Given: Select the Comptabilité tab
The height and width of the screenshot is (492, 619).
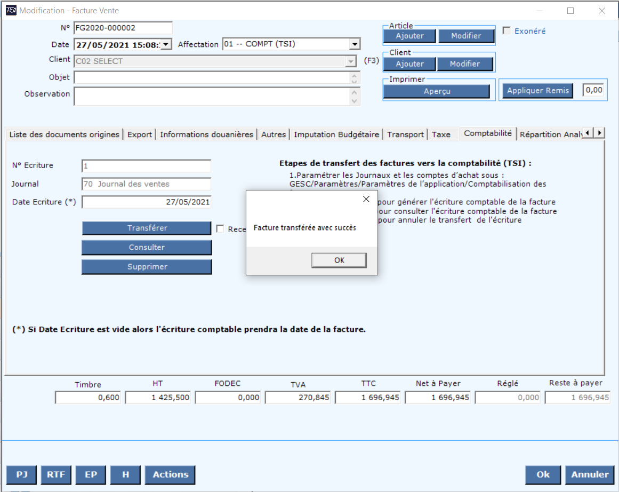Looking at the screenshot, I should 487,133.
